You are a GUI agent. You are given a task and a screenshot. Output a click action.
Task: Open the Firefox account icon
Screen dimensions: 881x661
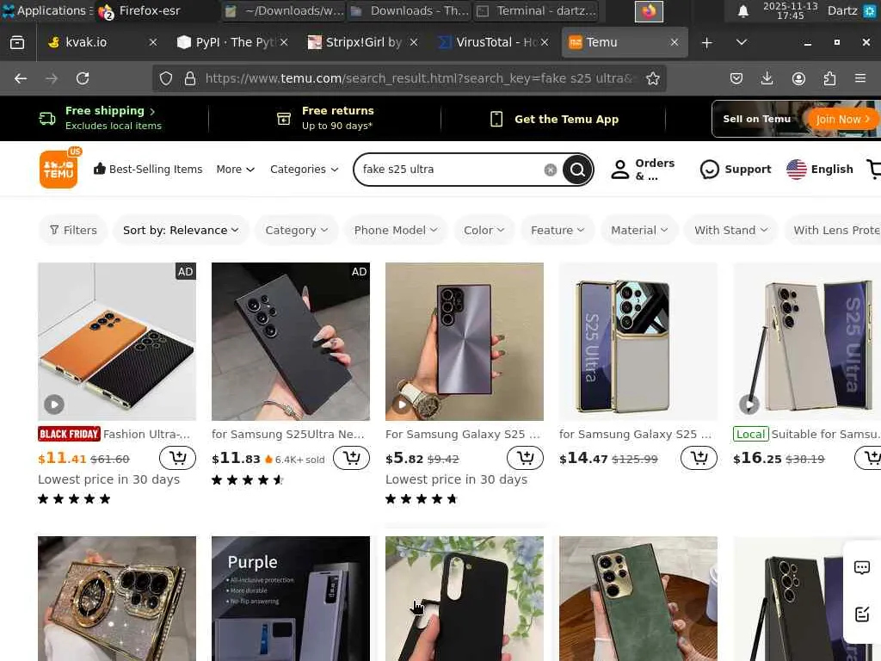click(x=798, y=78)
